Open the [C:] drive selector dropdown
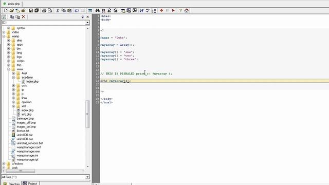329x185 pixels. [87, 23]
